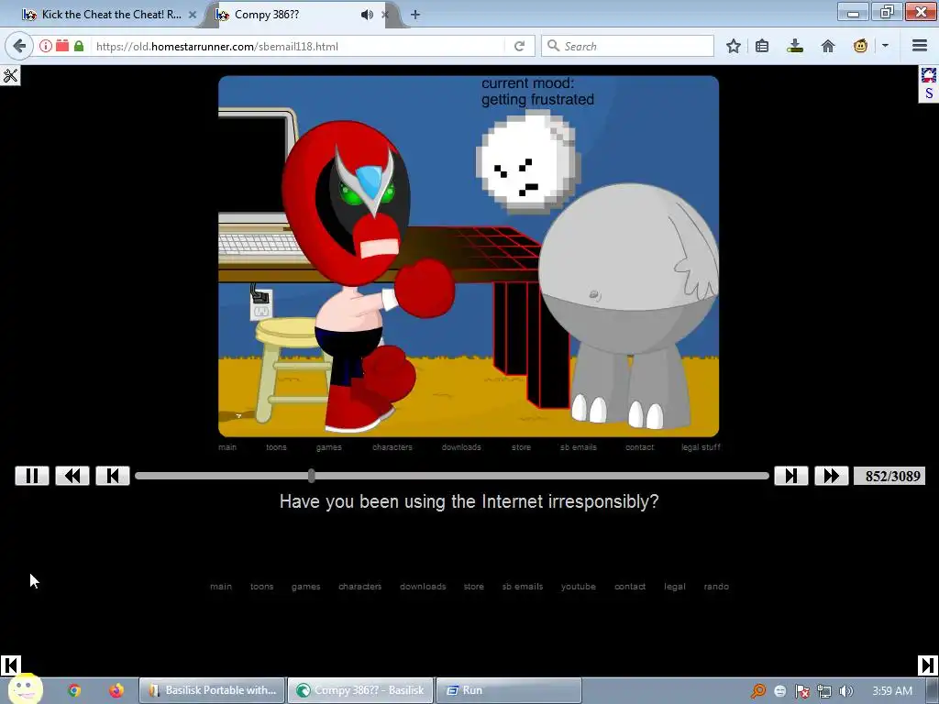Click the step-forward frame button
The height and width of the screenshot is (704, 939).
[x=791, y=476]
